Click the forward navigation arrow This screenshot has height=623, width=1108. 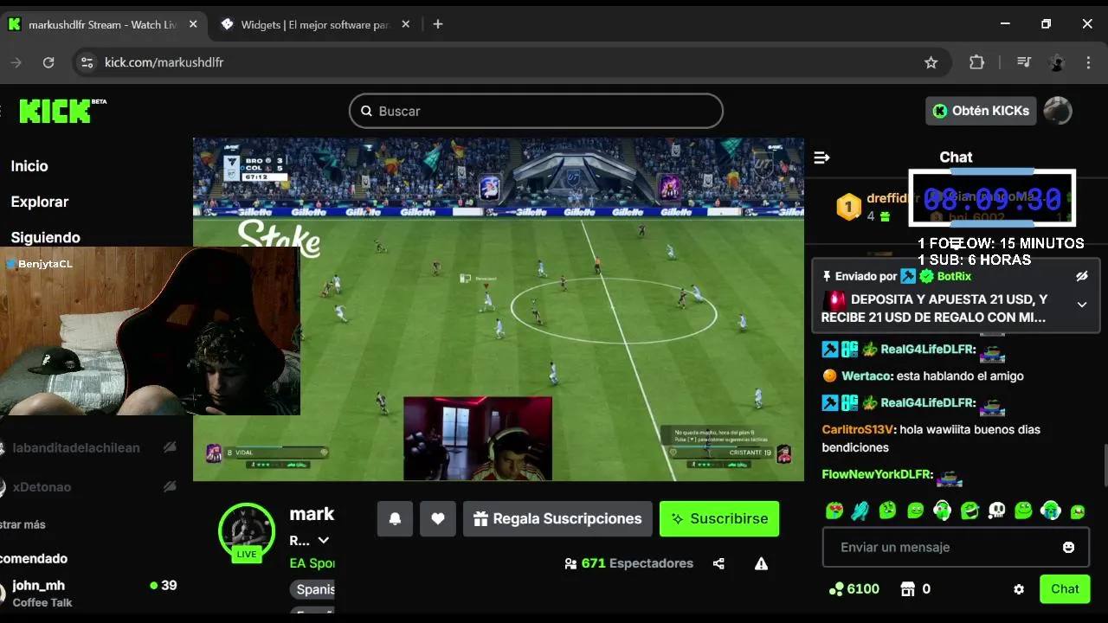click(16, 62)
